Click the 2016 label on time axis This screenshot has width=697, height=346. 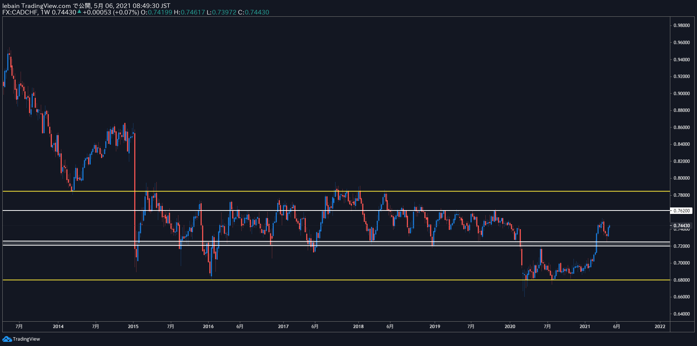pyautogui.click(x=208, y=327)
